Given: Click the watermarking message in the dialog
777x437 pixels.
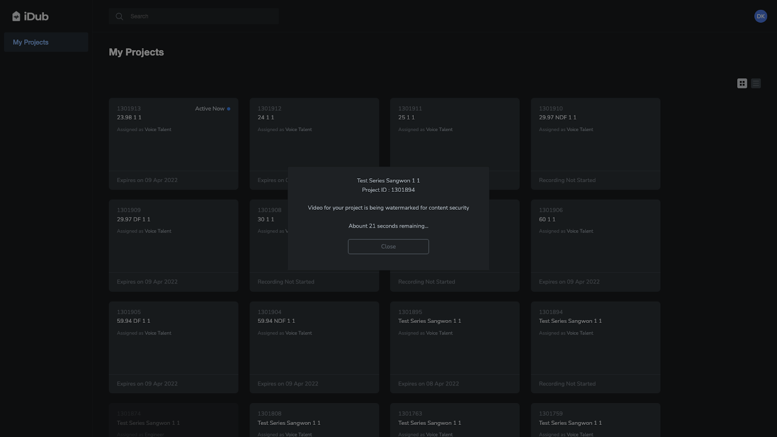Looking at the screenshot, I should (x=388, y=208).
